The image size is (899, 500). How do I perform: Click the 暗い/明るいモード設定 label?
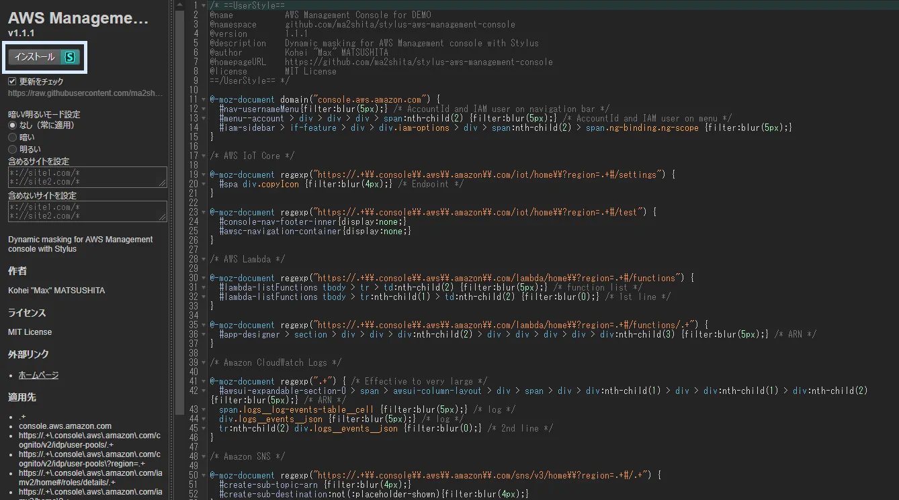coord(44,114)
